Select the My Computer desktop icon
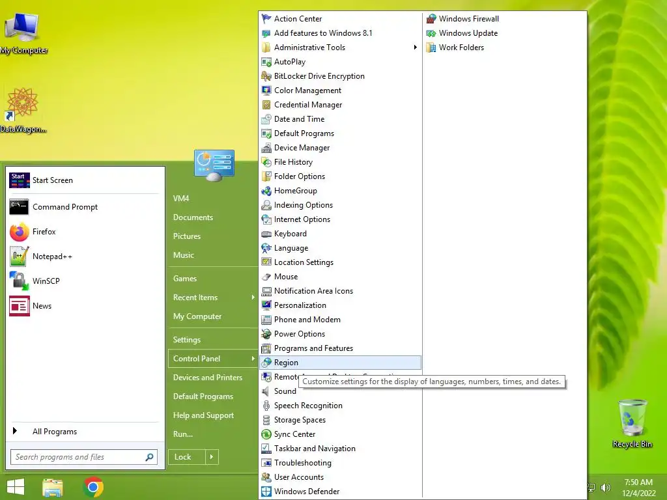 click(x=23, y=33)
